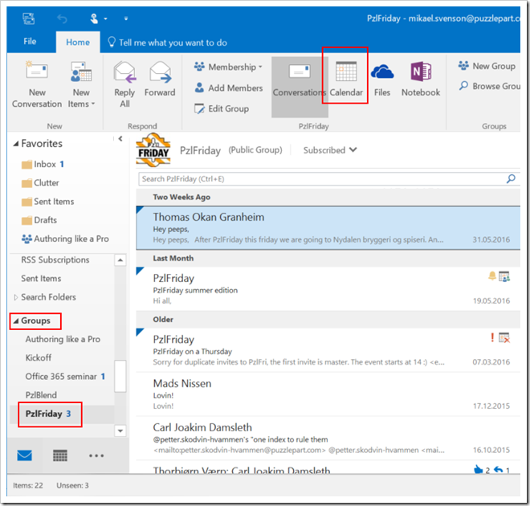Click the touch/mouse mode icon
The image size is (530, 506).
(94, 18)
